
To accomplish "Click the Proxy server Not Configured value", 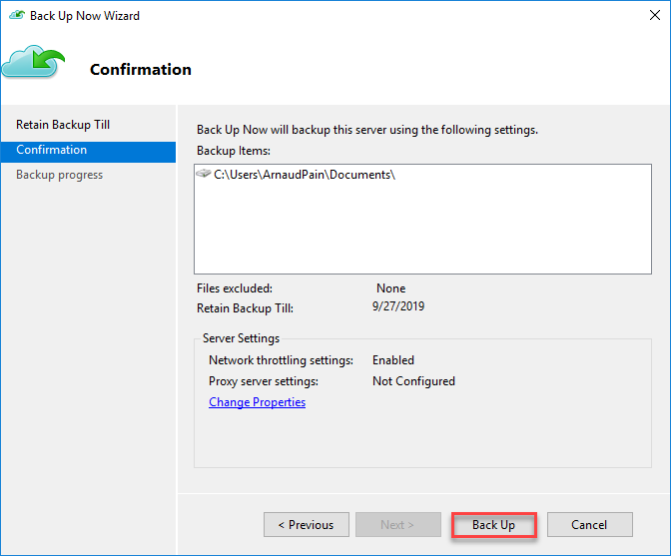I will pos(413,381).
